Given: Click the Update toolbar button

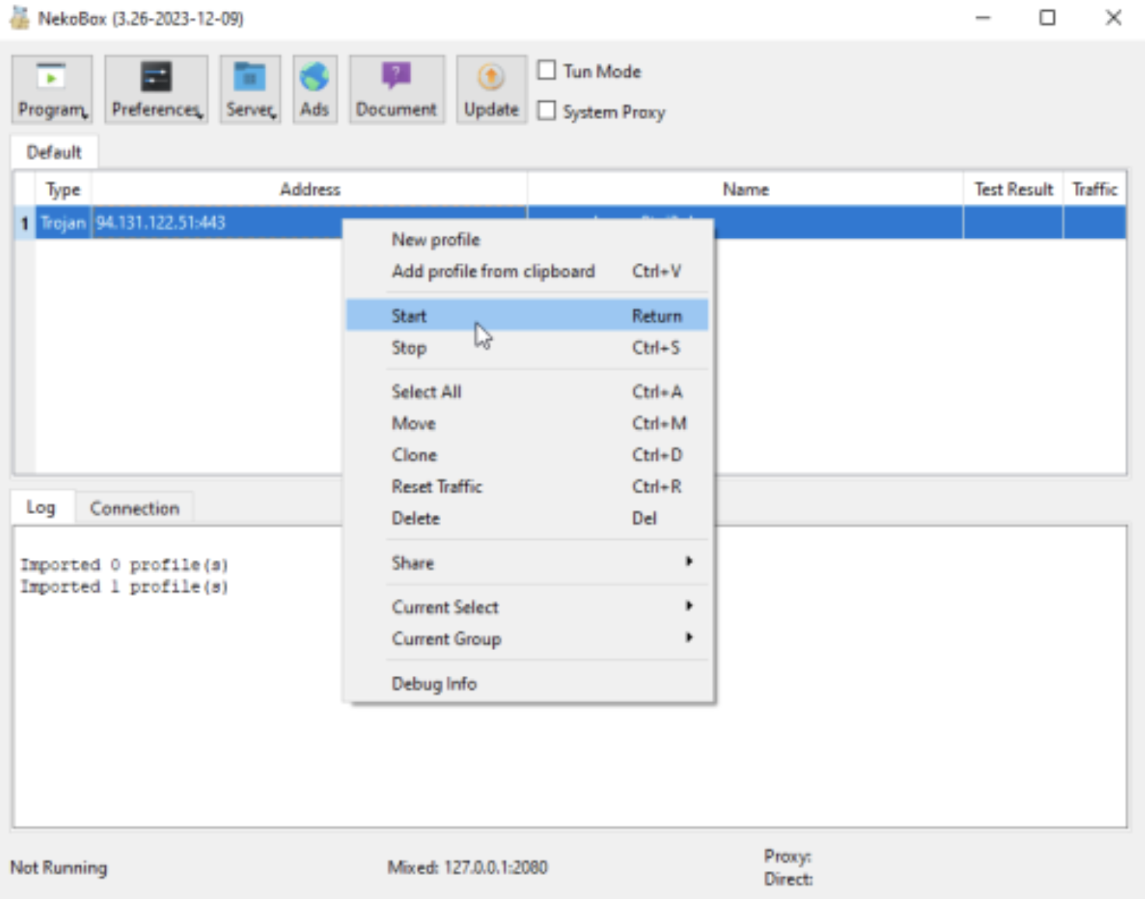Looking at the screenshot, I should pyautogui.click(x=491, y=89).
